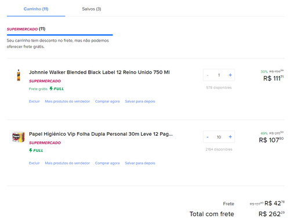The height and width of the screenshot is (222, 290).
Task: Click the blue shipping discount progress bar
Action: [x=60, y=35]
